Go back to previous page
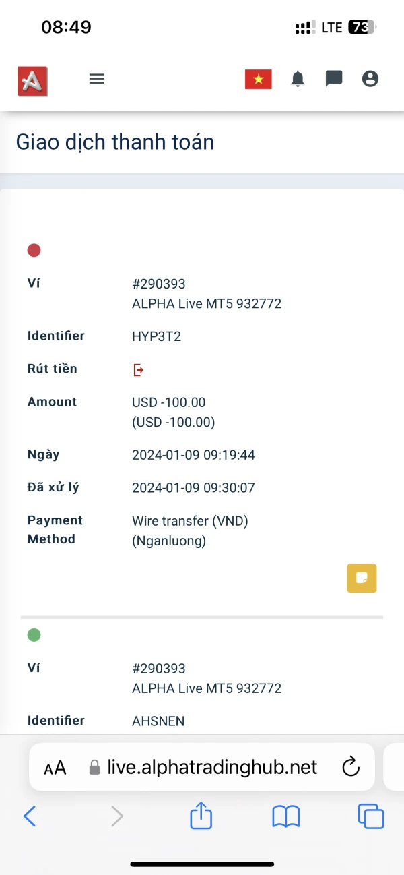 [x=30, y=817]
